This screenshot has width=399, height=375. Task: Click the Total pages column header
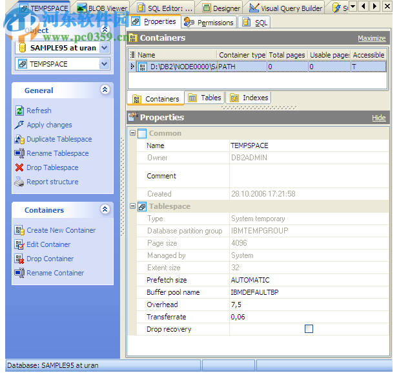coord(287,55)
